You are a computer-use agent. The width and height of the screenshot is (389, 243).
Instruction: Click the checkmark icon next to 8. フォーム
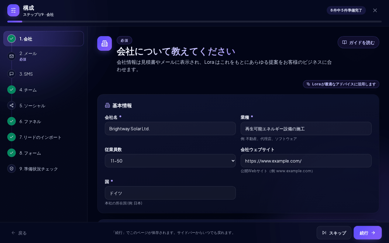click(12, 153)
